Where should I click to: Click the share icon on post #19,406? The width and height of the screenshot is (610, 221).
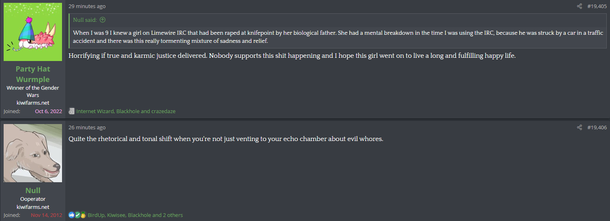tap(580, 128)
